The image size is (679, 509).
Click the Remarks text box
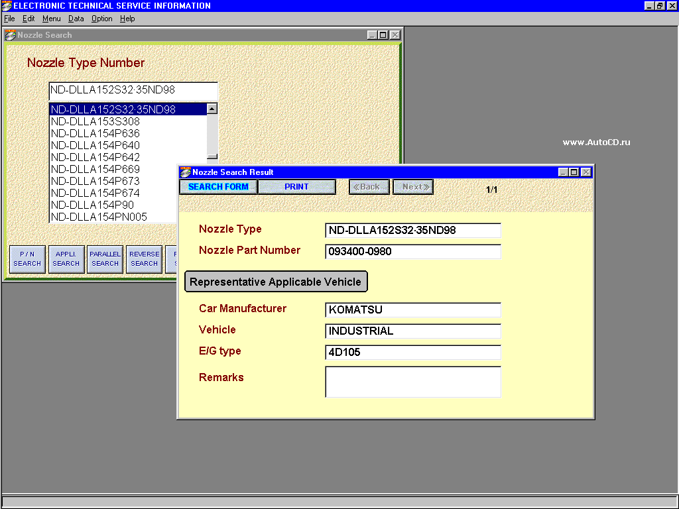413,382
